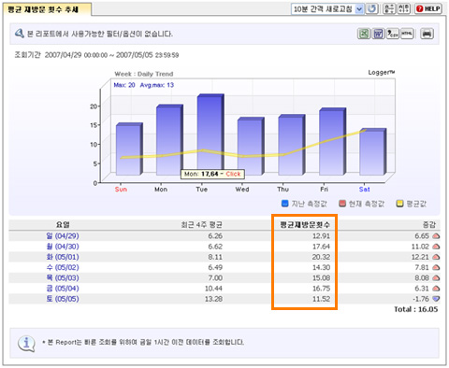Click the 증감 column header

point(428,225)
